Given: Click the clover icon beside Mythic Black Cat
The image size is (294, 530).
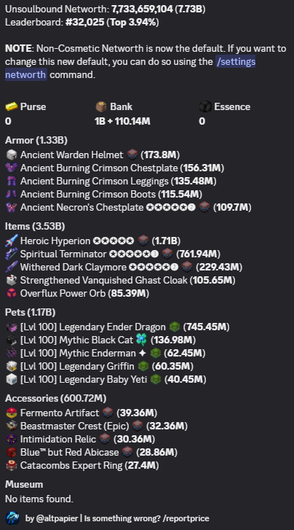Looking at the screenshot, I should click(x=141, y=340).
